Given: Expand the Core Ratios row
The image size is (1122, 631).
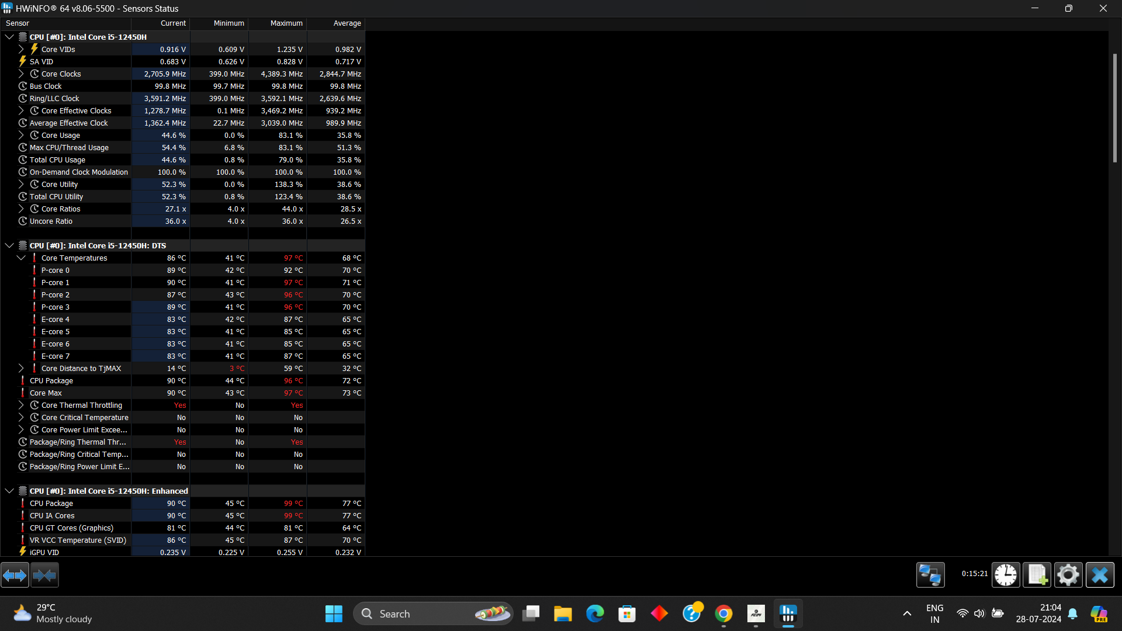Looking at the screenshot, I should tap(21, 209).
